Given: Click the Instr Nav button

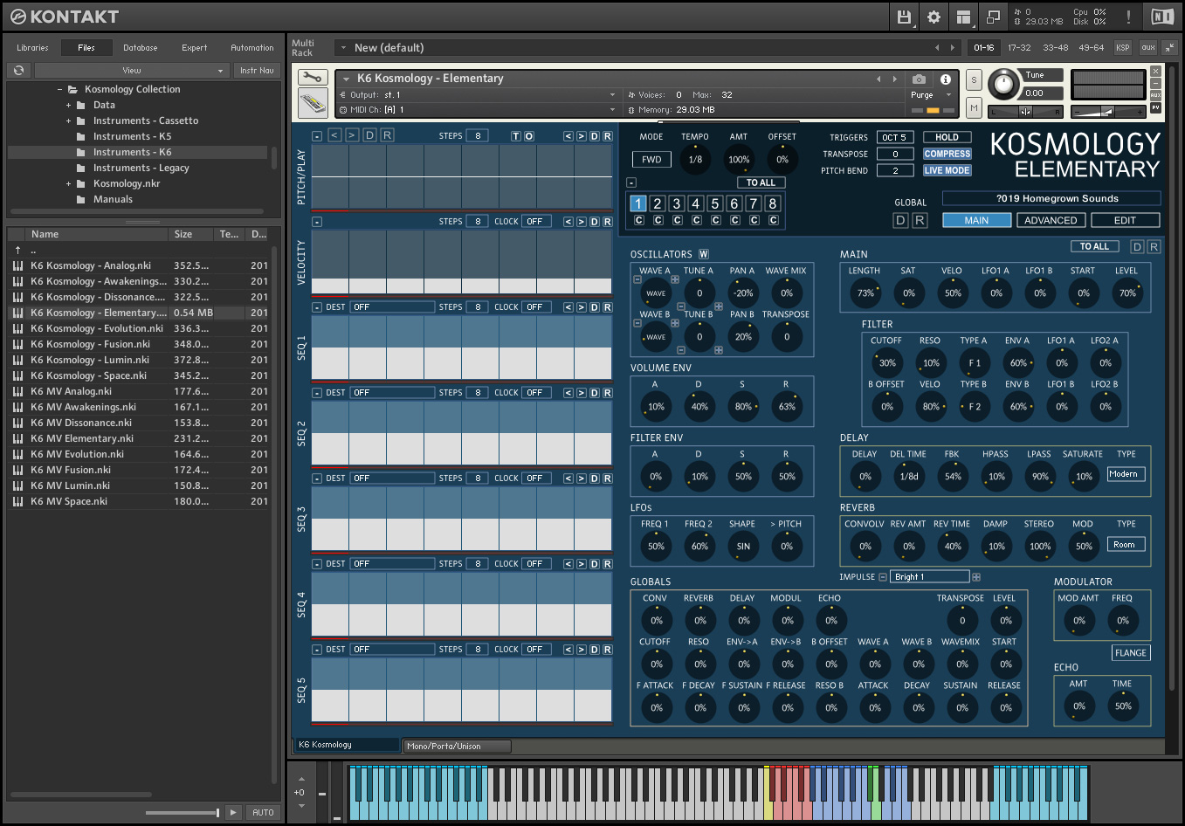Looking at the screenshot, I should [x=257, y=70].
